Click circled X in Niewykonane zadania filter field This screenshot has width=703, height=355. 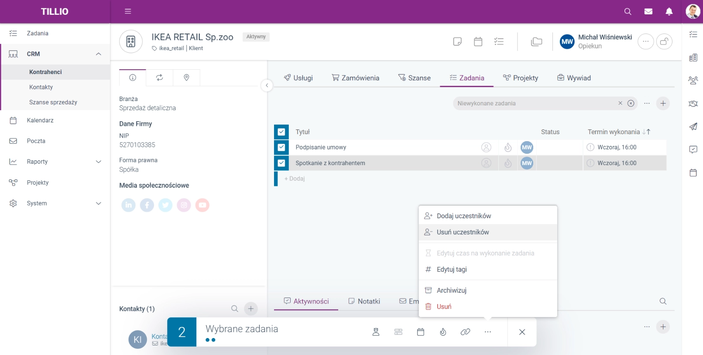coord(631,103)
